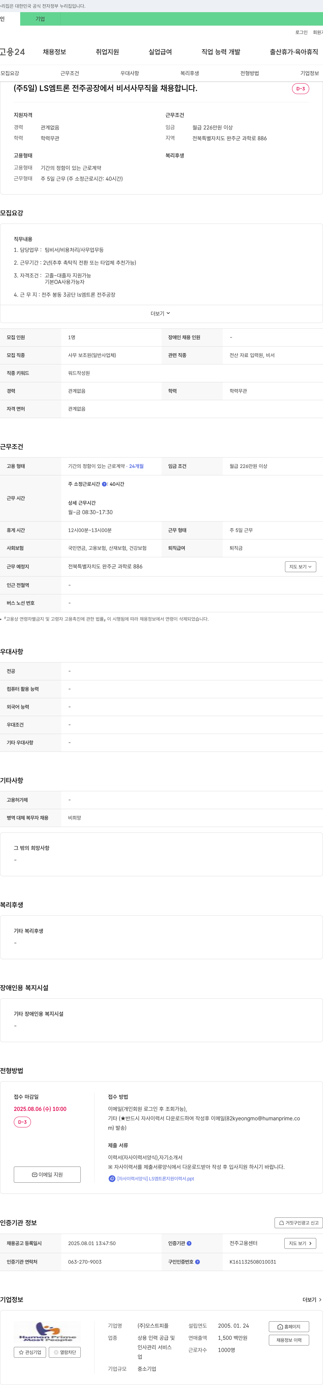This screenshot has height=1385, width=323.
Task: Click the D-3 badge under 접수 마감일
Action: (x=23, y=1122)
